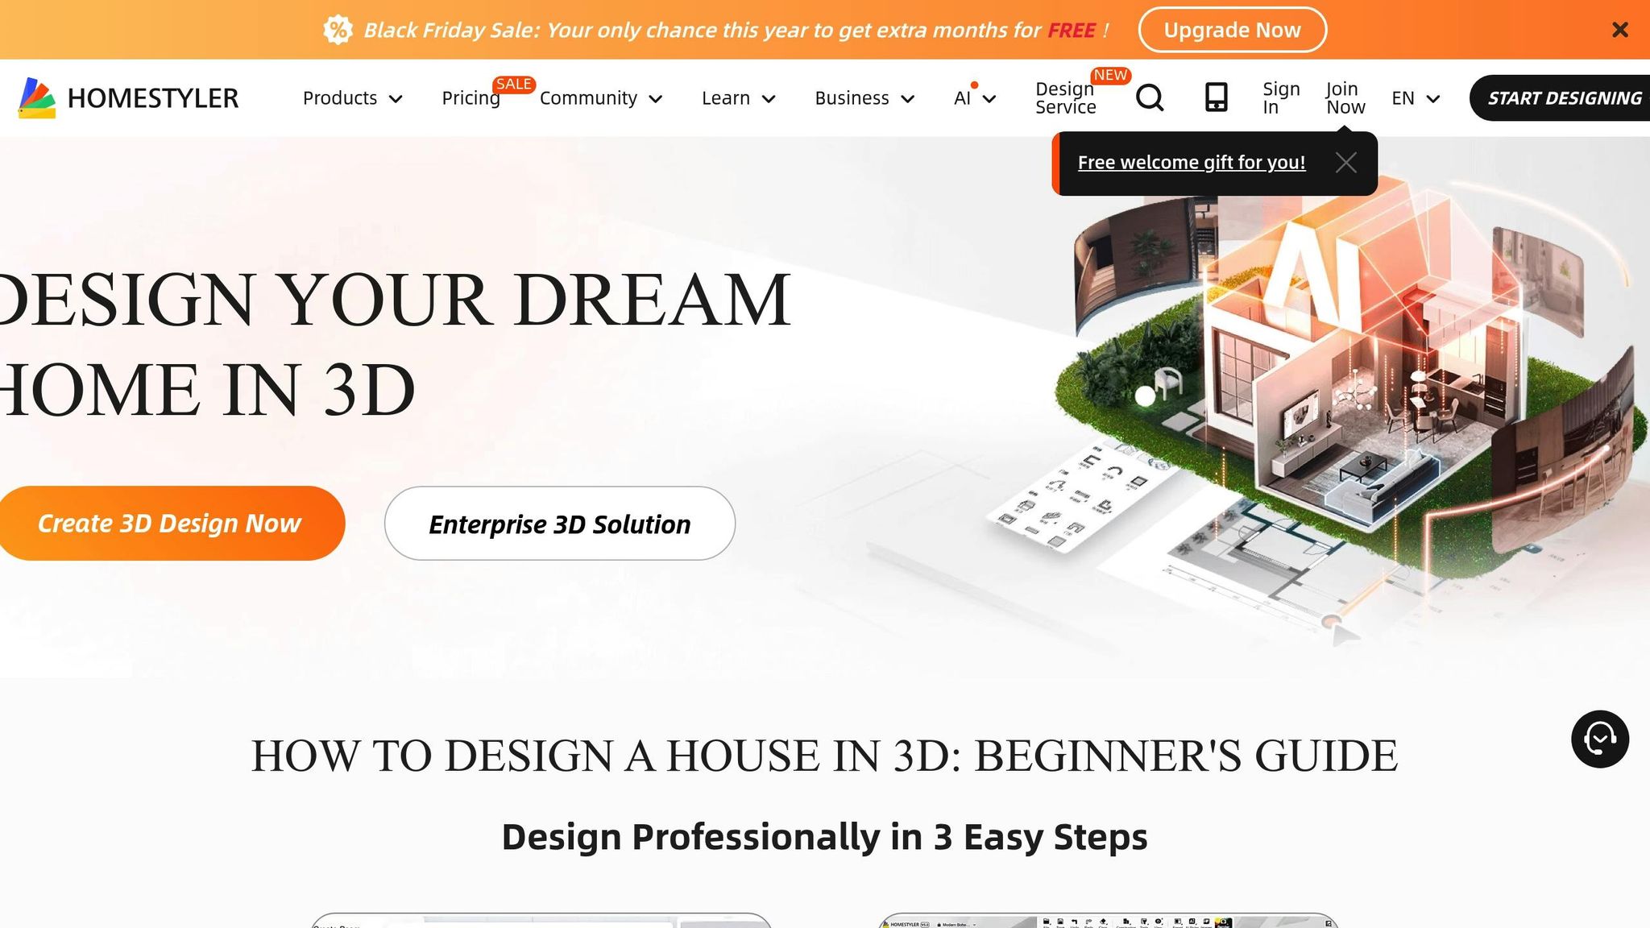Click the percent sale badge icon
This screenshot has width=1650, height=928.
pyautogui.click(x=338, y=31)
